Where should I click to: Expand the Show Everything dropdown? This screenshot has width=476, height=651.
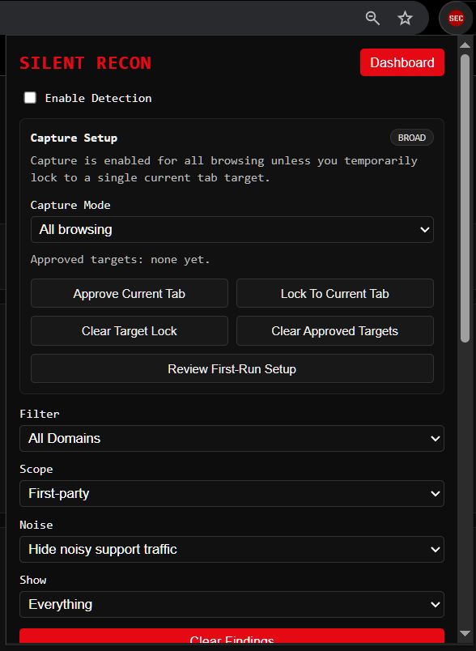click(x=232, y=605)
